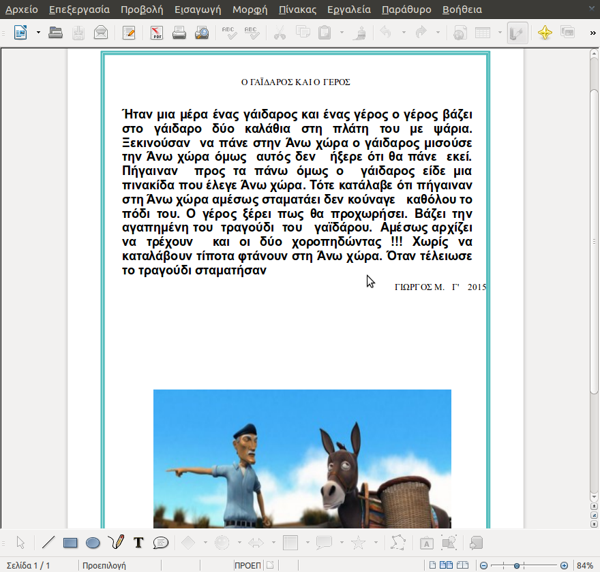Expand the Redo history dropdown
600x572 pixels.
[438, 33]
